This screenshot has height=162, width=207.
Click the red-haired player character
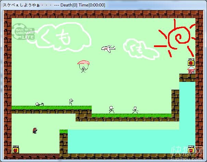point(35,130)
